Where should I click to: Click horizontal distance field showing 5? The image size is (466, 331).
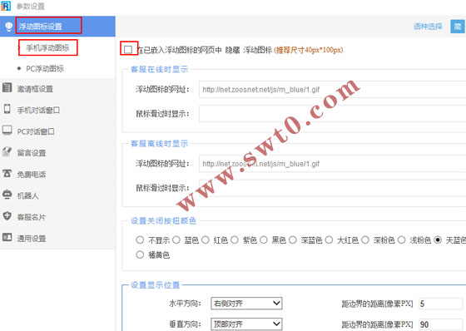441,304
